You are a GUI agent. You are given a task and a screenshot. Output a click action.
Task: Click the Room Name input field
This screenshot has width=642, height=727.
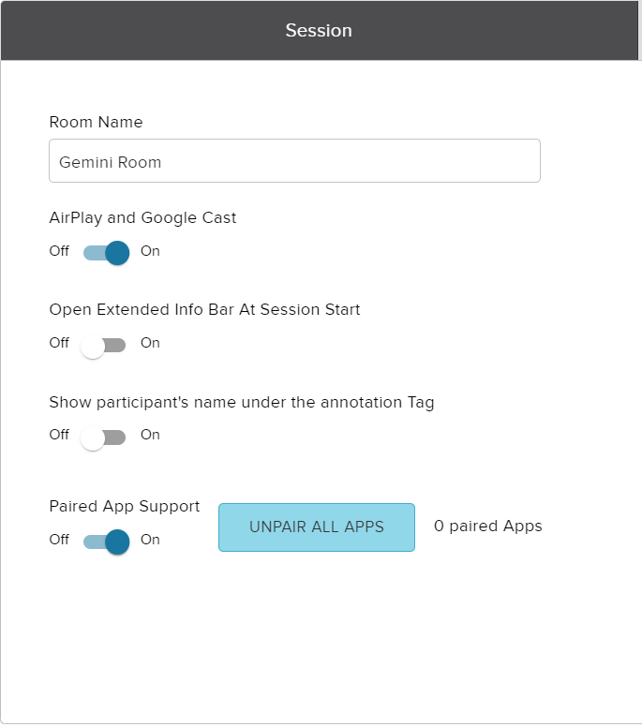(294, 161)
